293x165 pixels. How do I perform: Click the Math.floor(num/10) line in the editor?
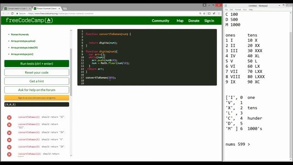(110, 63)
